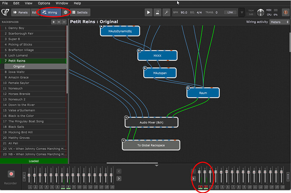Open the dropdown arrow next to LINK
This screenshot has width=291, height=193.
point(242,12)
